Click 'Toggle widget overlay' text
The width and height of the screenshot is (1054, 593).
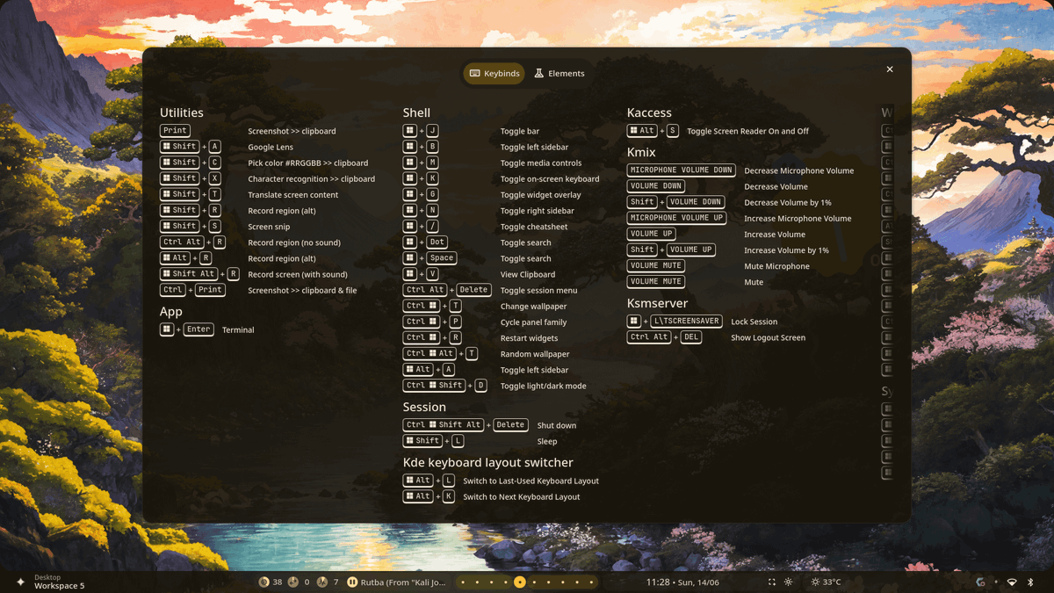[x=541, y=195]
